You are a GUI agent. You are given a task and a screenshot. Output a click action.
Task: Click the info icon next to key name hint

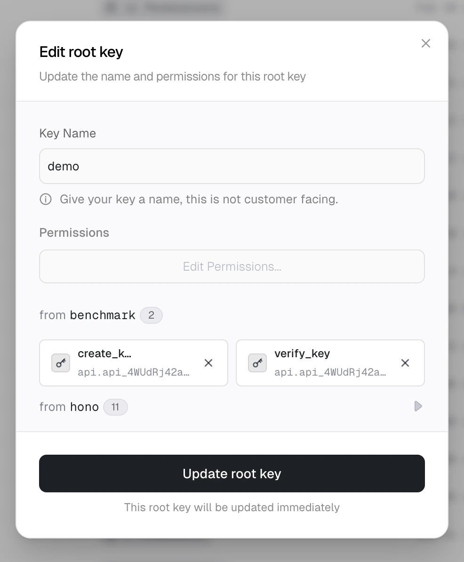coord(45,199)
